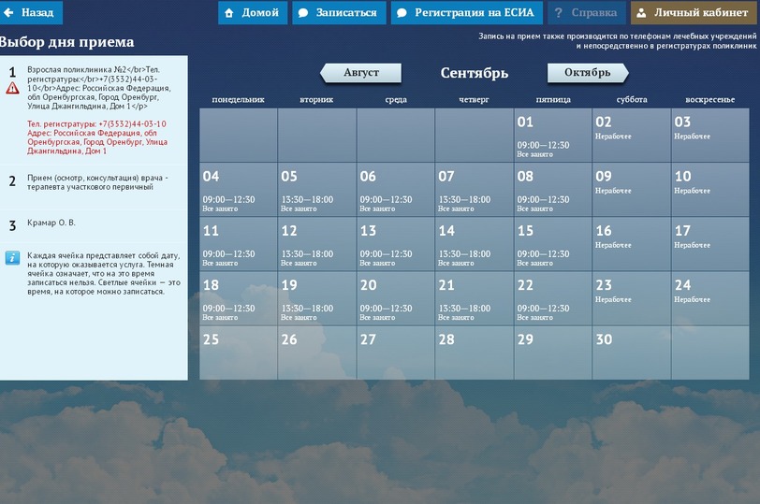Click the chat icon on Регистрация на ЕСИА

pyautogui.click(x=402, y=13)
